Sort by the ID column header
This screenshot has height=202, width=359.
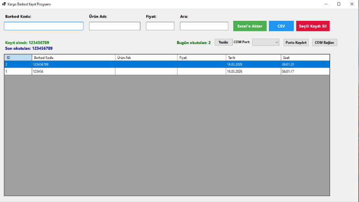18,58
